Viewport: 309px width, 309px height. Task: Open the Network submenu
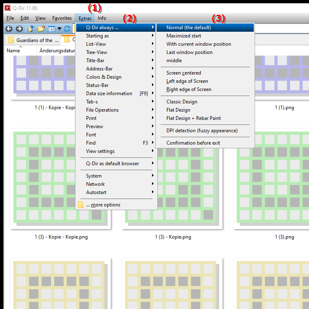116,184
